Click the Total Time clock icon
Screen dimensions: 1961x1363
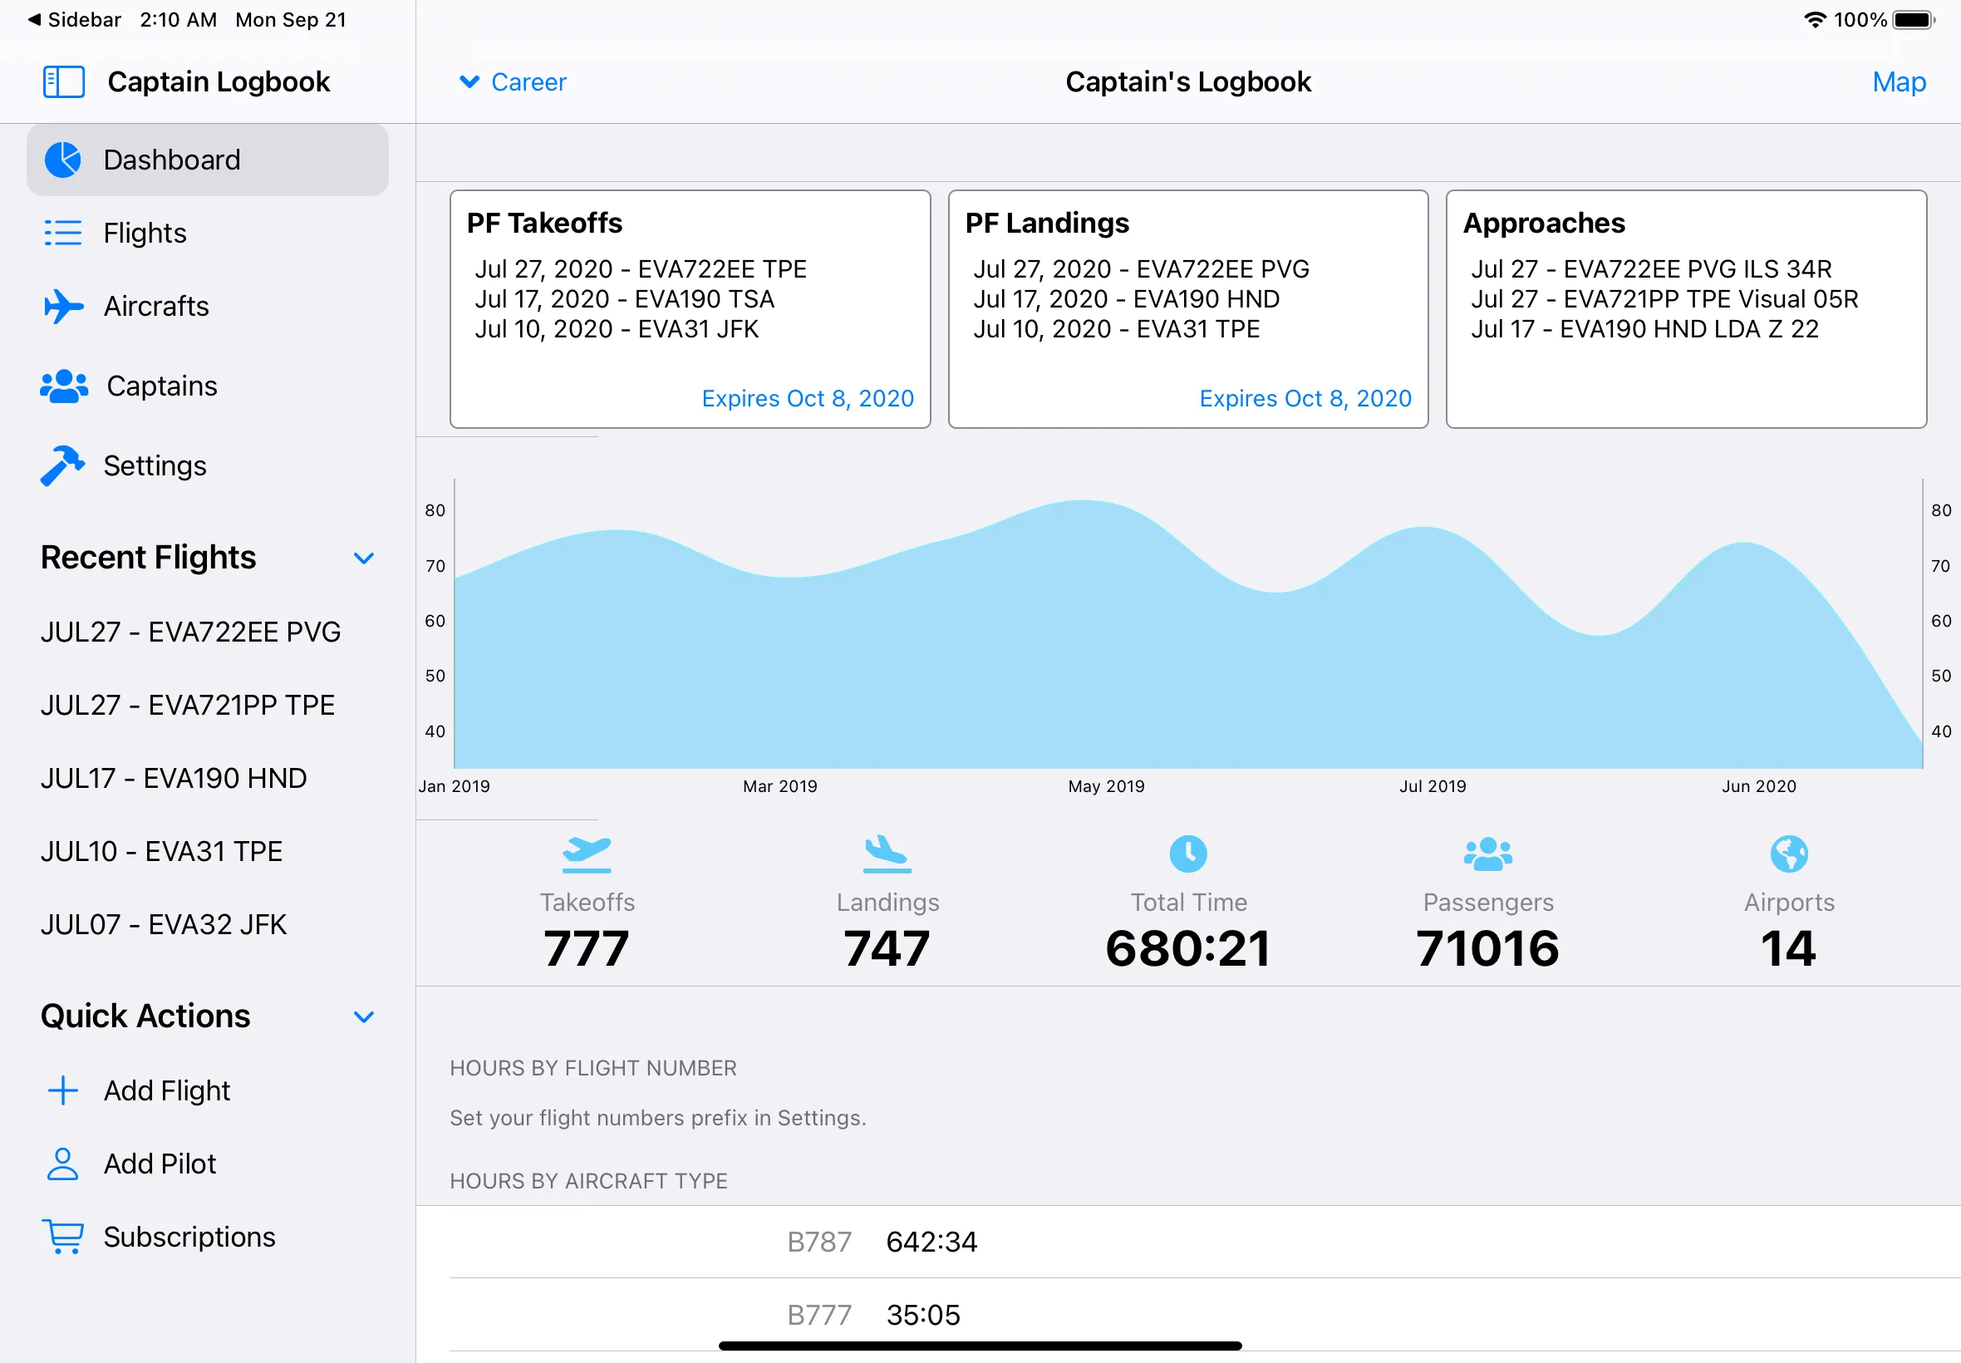pyautogui.click(x=1187, y=854)
